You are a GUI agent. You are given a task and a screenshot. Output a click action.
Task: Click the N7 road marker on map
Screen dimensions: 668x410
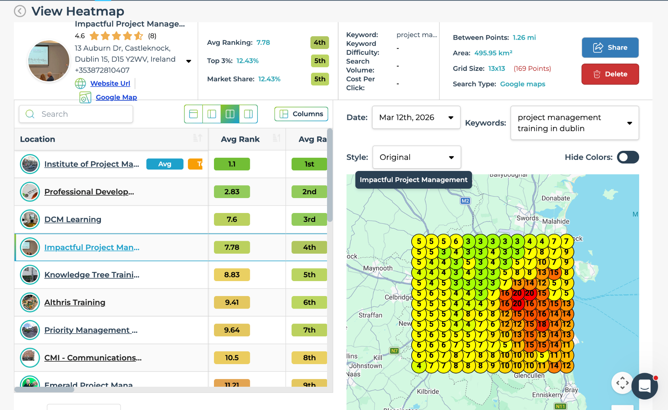pyautogui.click(x=394, y=351)
